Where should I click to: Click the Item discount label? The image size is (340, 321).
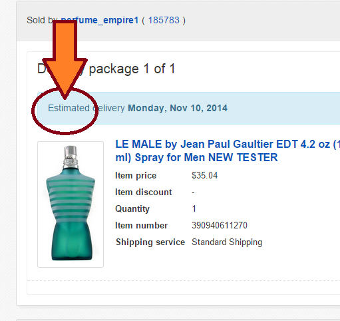pos(144,192)
